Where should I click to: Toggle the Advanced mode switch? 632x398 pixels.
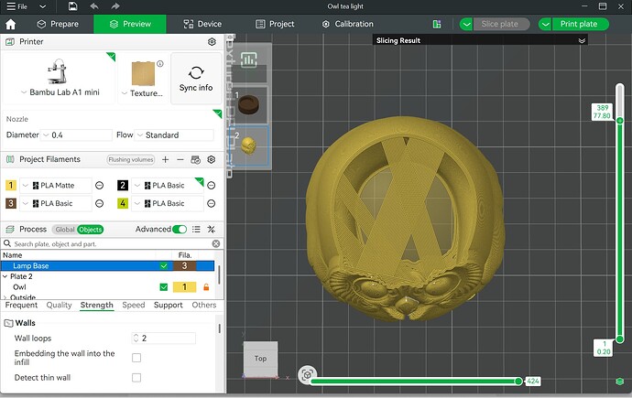tap(180, 230)
